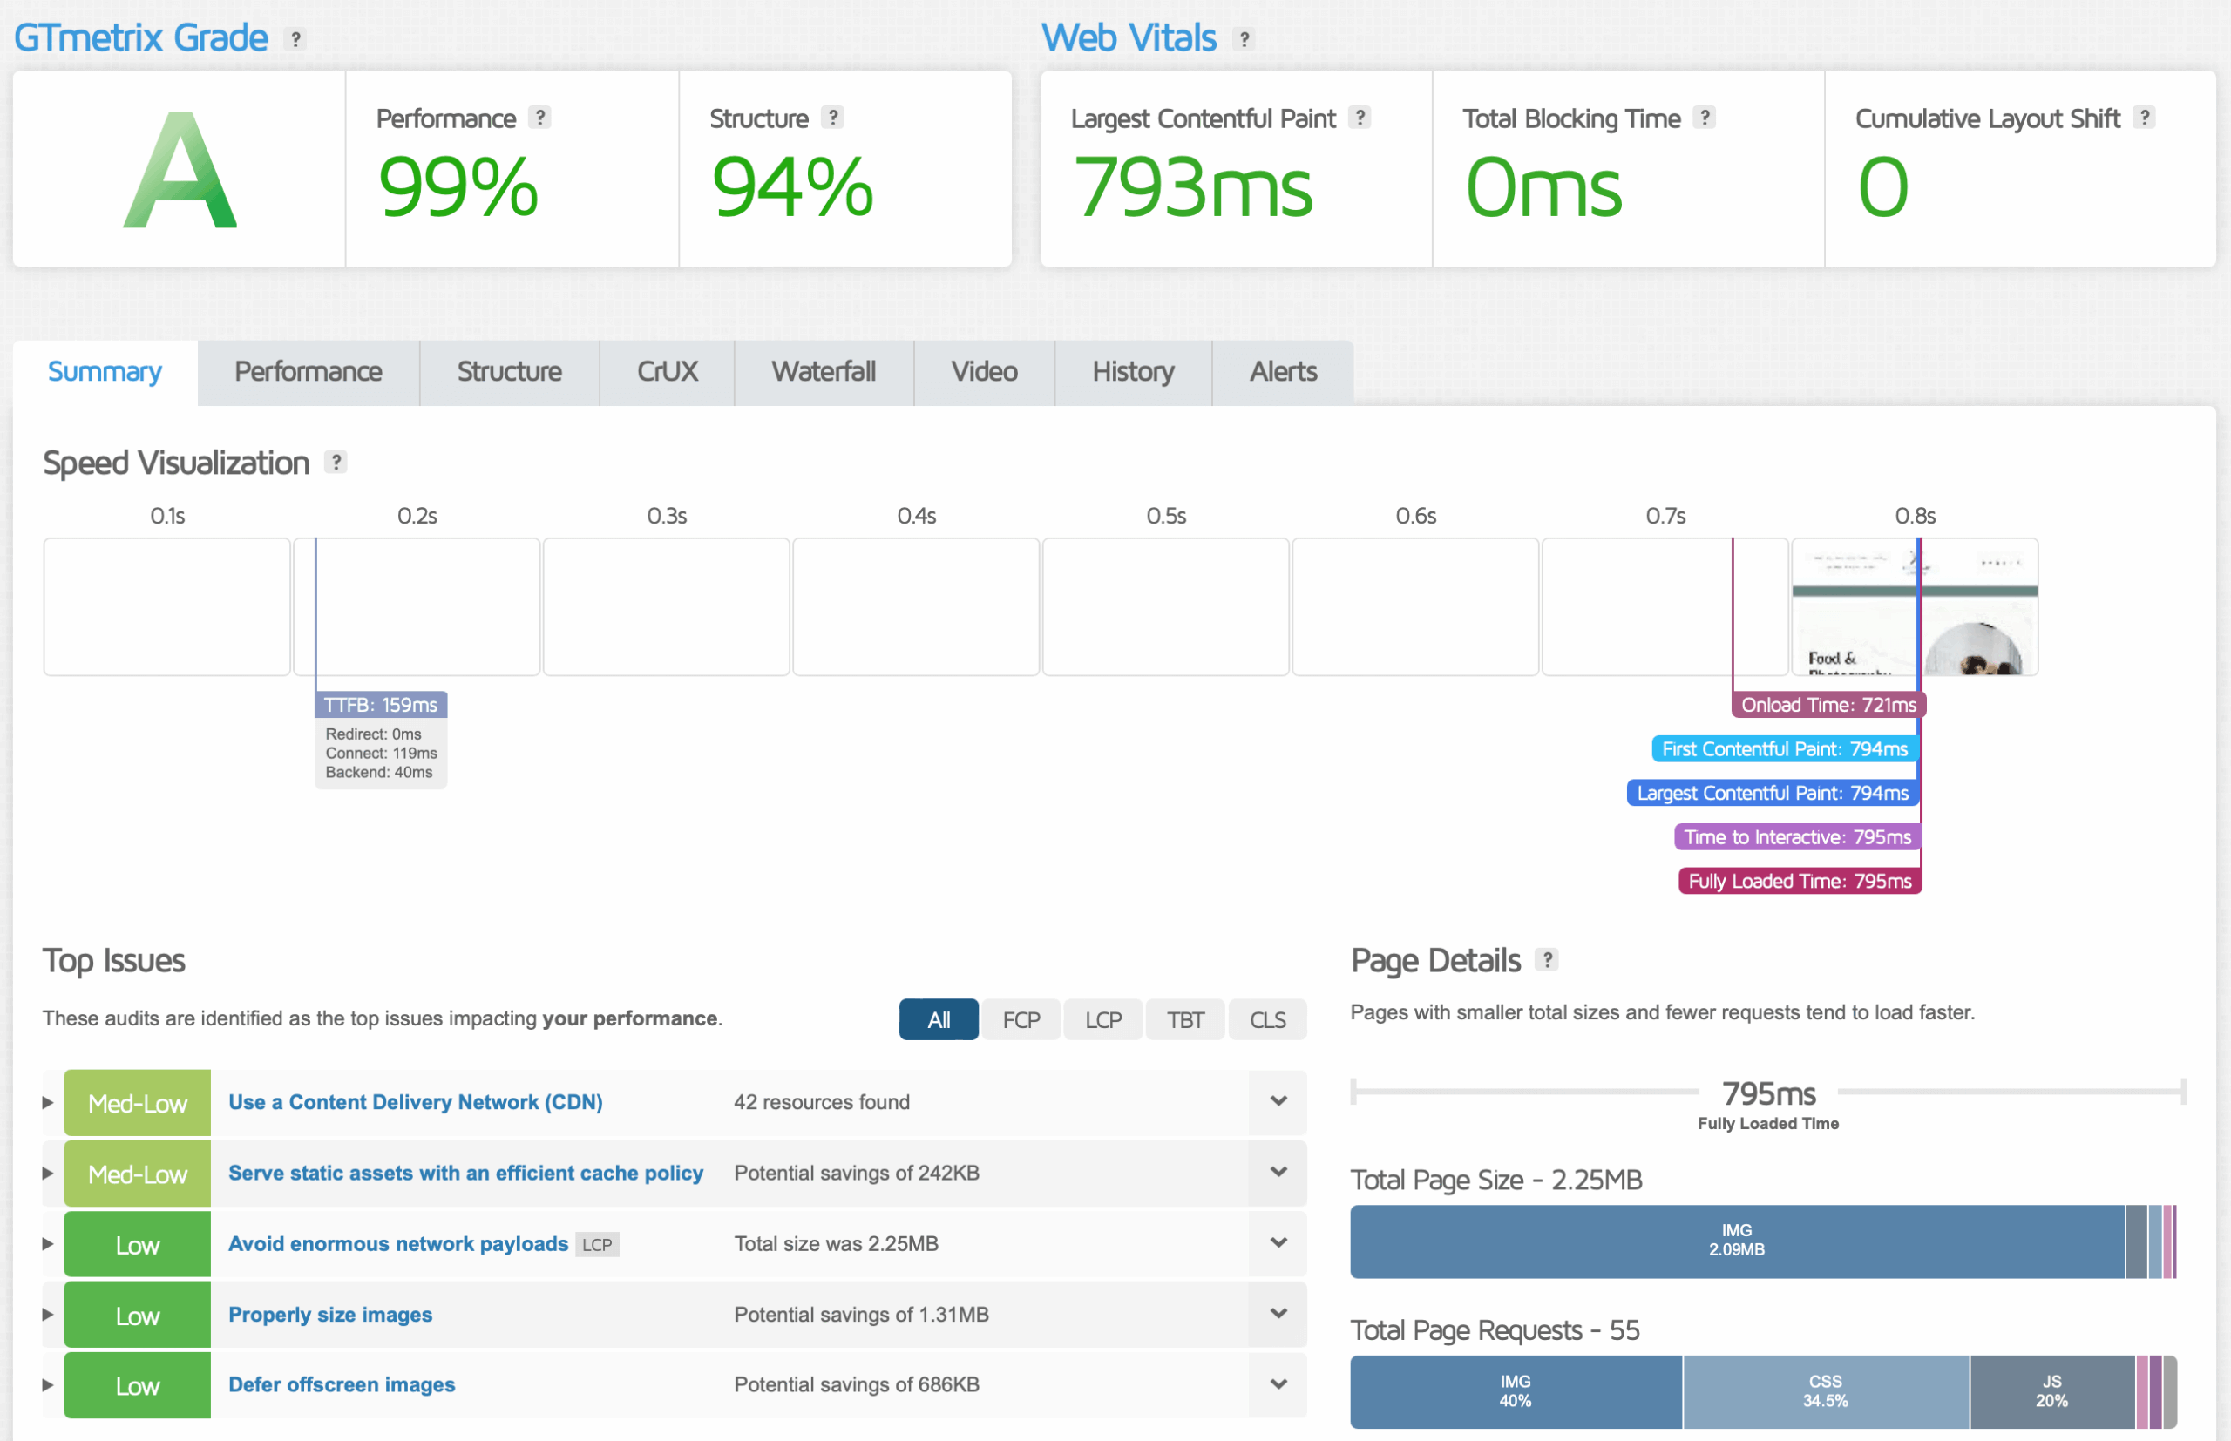Click the Total Blocking Time help icon
2231x1441 pixels.
pos(1705,118)
